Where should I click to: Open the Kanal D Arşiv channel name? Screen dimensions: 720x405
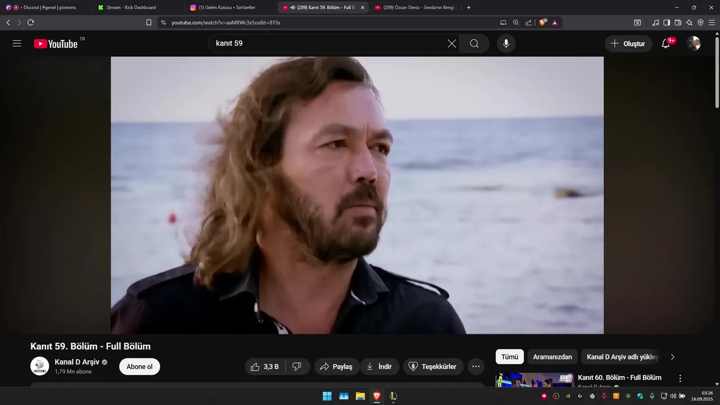(x=76, y=362)
